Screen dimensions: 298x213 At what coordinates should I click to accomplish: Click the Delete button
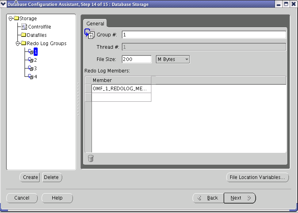[52, 177]
